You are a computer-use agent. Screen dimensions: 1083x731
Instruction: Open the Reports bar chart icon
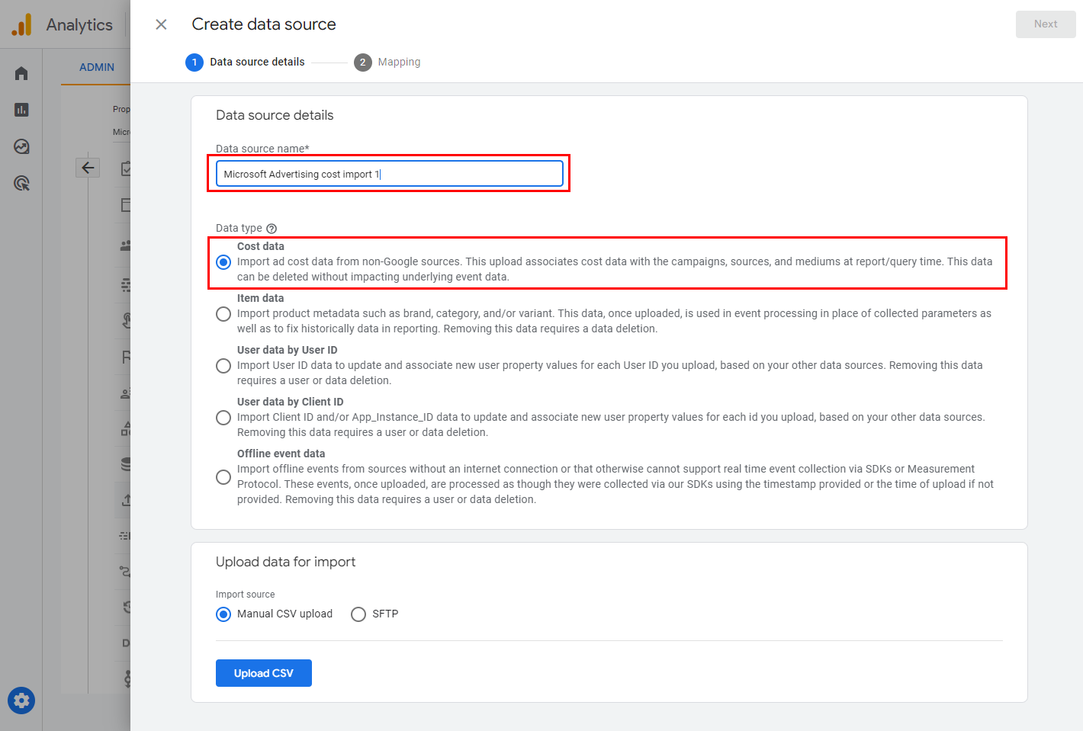pyautogui.click(x=21, y=110)
